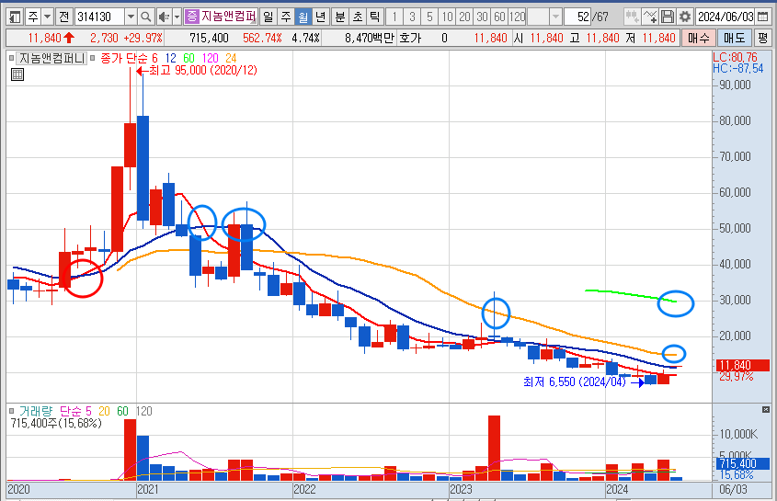The width and height of the screenshot is (777, 501).
Task: Expand the stock code 314130 dropdown
Action: tap(131, 17)
